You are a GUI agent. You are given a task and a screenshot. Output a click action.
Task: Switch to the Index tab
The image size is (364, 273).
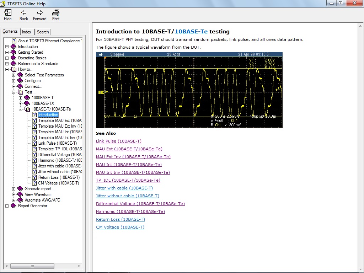pyautogui.click(x=27, y=32)
